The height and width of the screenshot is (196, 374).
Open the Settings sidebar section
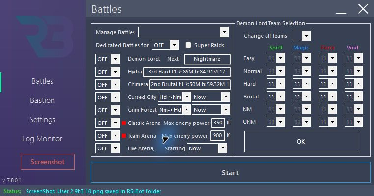click(x=43, y=120)
